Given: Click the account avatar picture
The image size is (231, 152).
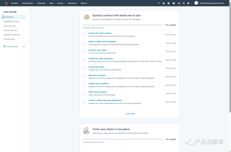Looking at the screenshot, I should [x=196, y=3].
